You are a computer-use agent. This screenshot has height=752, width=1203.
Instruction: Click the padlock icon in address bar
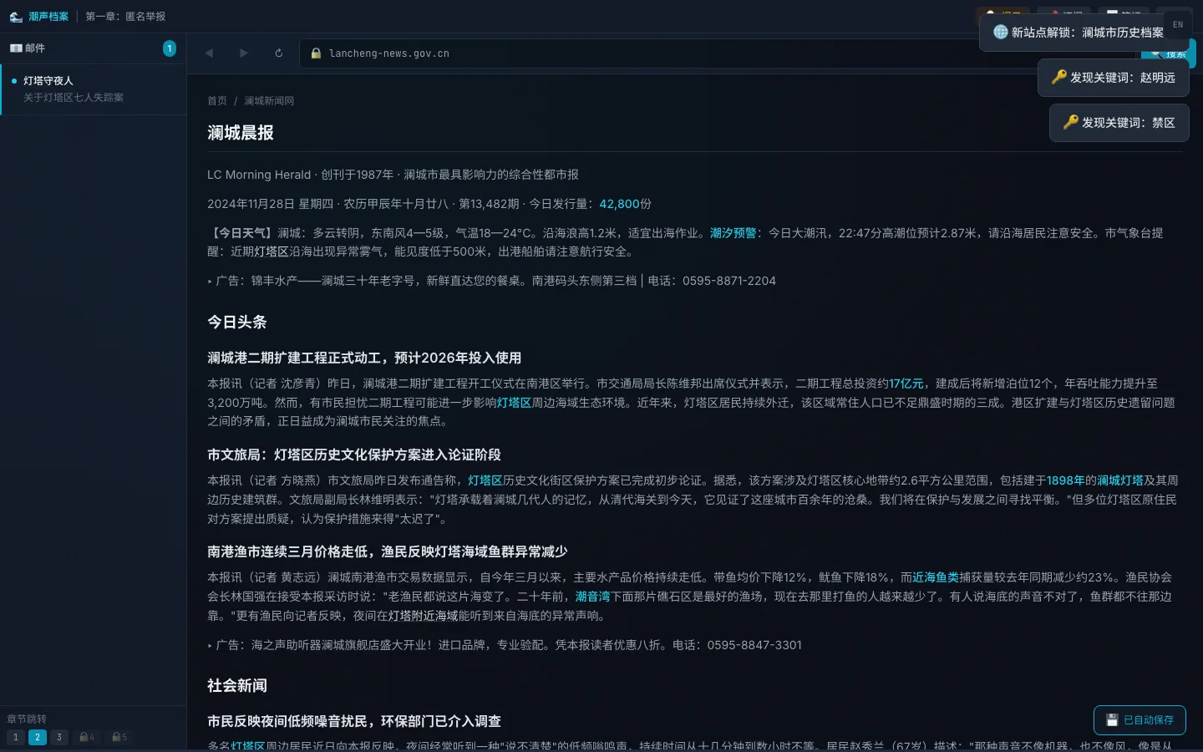pyautogui.click(x=316, y=53)
